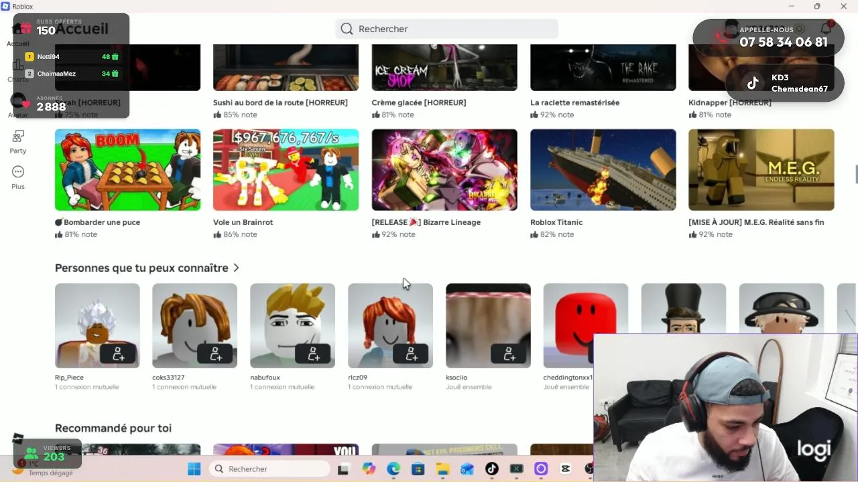This screenshot has height=482, width=858.
Task: Click the Rip_Piece username
Action: point(69,378)
